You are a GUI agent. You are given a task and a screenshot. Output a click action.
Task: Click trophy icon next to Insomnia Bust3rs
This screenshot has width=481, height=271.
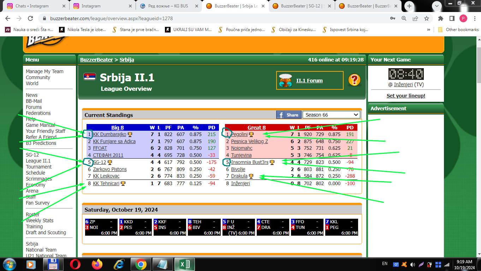272,163
